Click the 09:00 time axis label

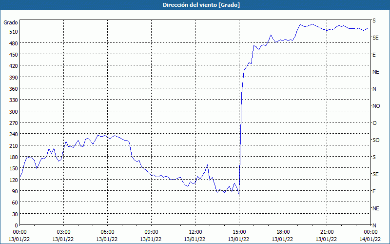151,232
